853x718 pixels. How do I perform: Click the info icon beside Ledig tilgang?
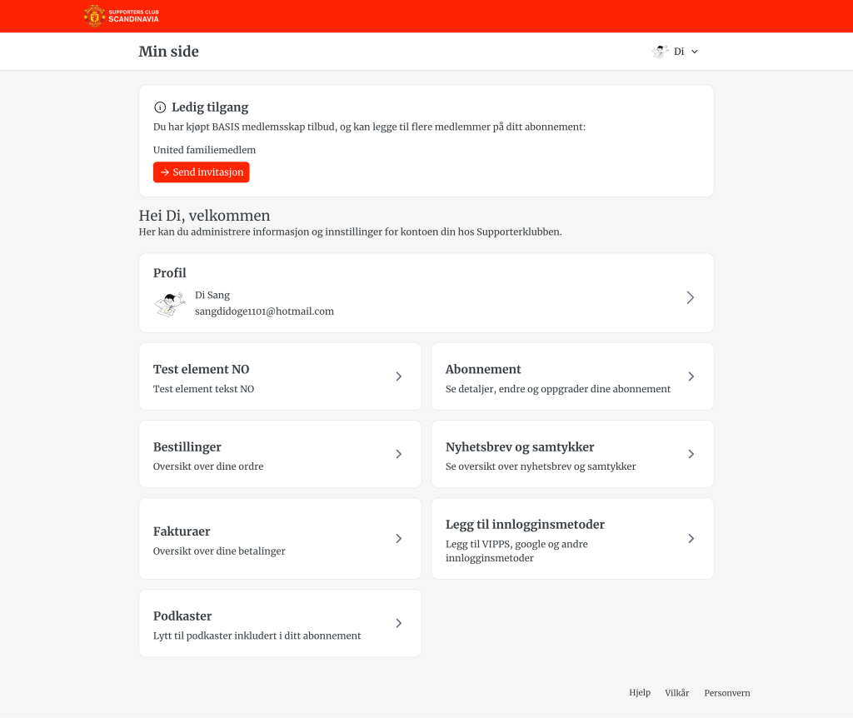click(x=160, y=107)
